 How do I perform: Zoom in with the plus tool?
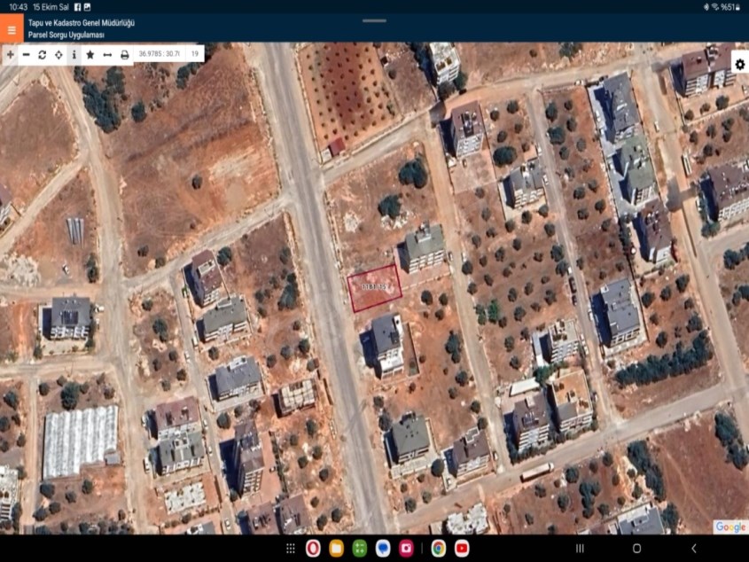click(x=10, y=55)
